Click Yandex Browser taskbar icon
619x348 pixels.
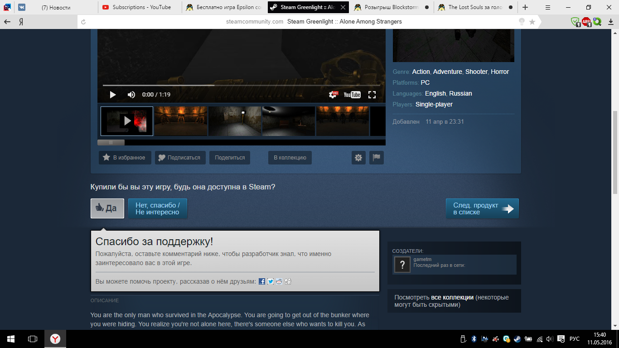pyautogui.click(x=55, y=339)
